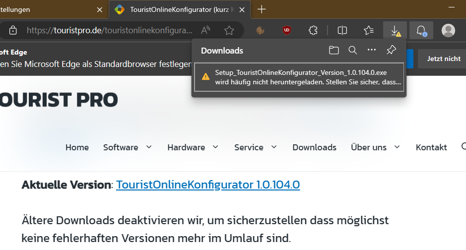Toggle split screen view
The height and width of the screenshot is (250, 466).
click(x=342, y=30)
